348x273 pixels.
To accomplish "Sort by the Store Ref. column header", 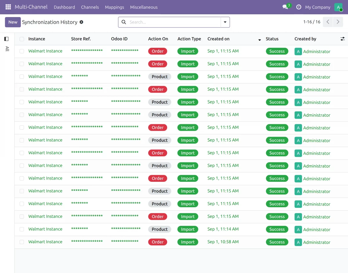I will coord(81,39).
